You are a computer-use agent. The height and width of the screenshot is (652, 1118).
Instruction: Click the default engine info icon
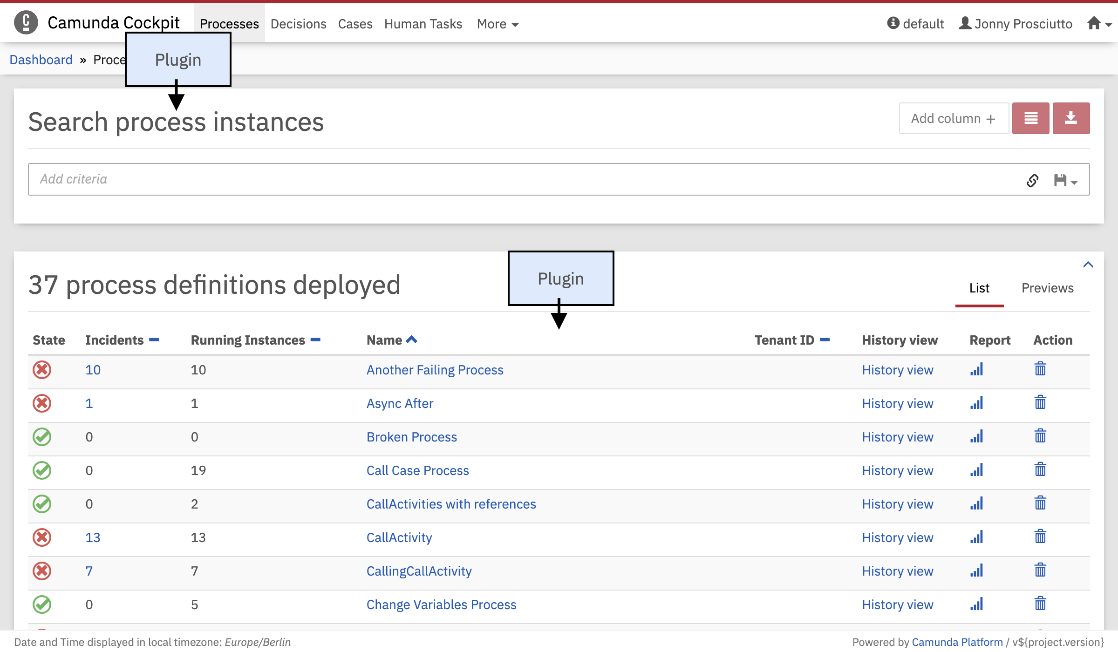[x=893, y=23]
